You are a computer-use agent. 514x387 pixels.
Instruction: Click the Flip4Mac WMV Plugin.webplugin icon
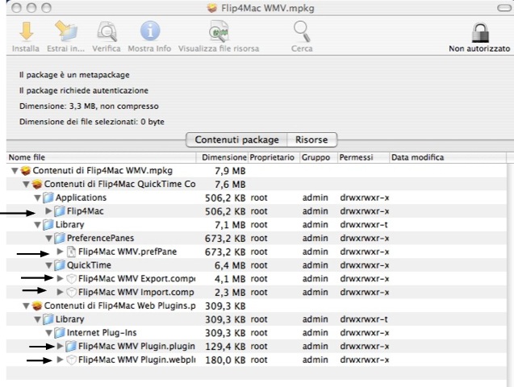click(x=71, y=360)
